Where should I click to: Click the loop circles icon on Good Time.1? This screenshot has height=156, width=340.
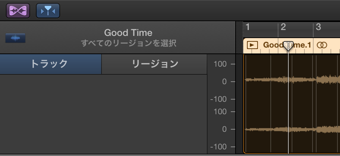322,45
